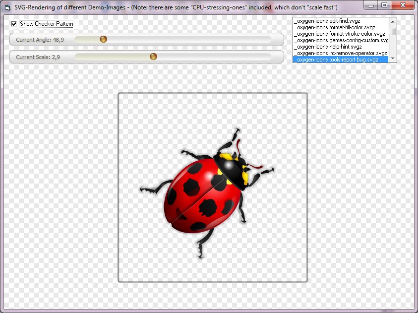Click the application icon in the title bar
The image size is (418, 313).
coord(7,7)
